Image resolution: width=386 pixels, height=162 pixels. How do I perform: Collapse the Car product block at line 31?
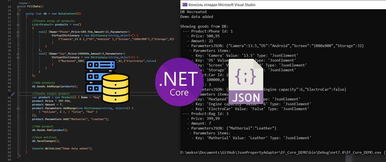click(x=18, y=54)
